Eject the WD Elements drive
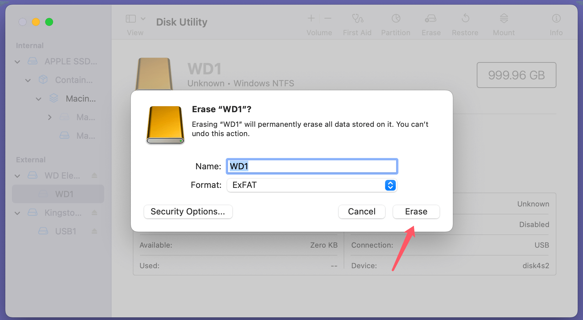The height and width of the screenshot is (320, 583). pos(94,176)
